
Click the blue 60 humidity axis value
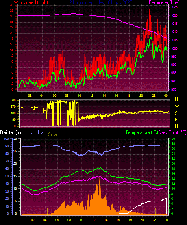tap(7, 169)
